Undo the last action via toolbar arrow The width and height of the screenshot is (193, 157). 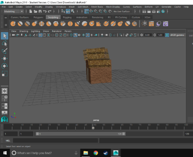click(45, 11)
